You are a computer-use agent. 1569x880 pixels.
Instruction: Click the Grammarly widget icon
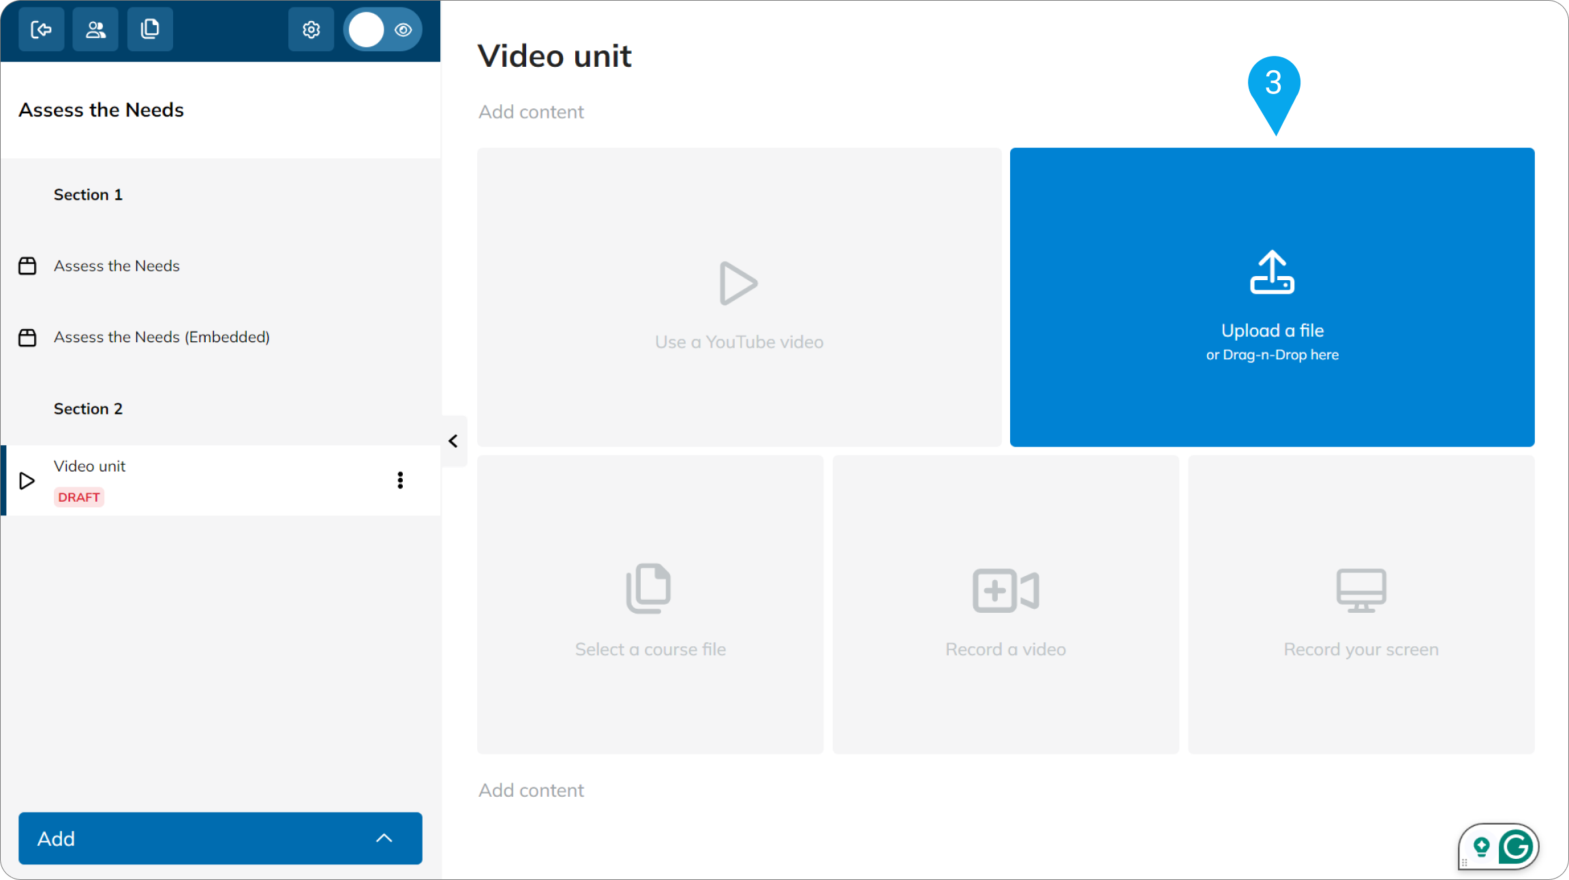point(1516,847)
